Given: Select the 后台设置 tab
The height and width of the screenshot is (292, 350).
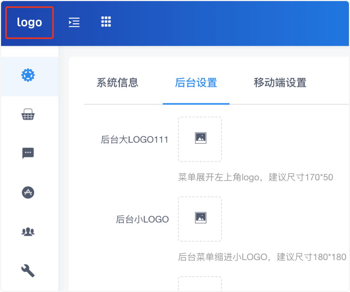Looking at the screenshot, I should 196,83.
